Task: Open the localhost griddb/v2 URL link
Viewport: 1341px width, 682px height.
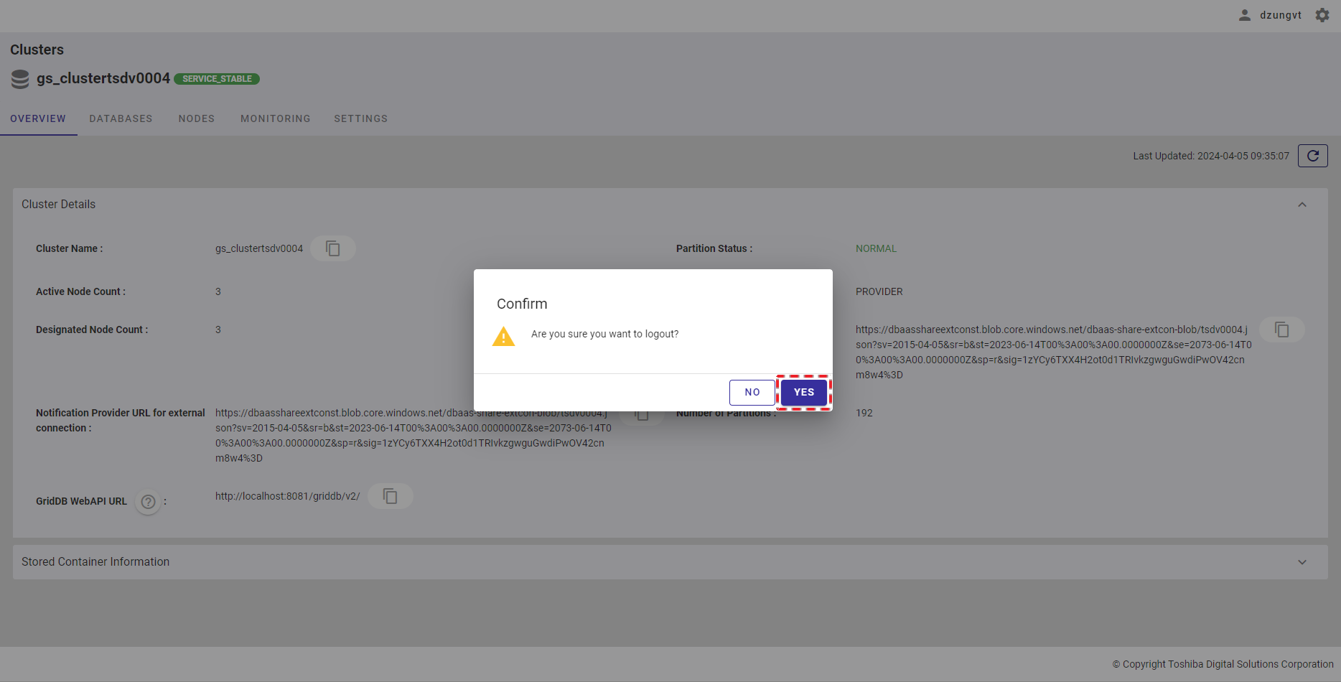Action: pyautogui.click(x=287, y=496)
